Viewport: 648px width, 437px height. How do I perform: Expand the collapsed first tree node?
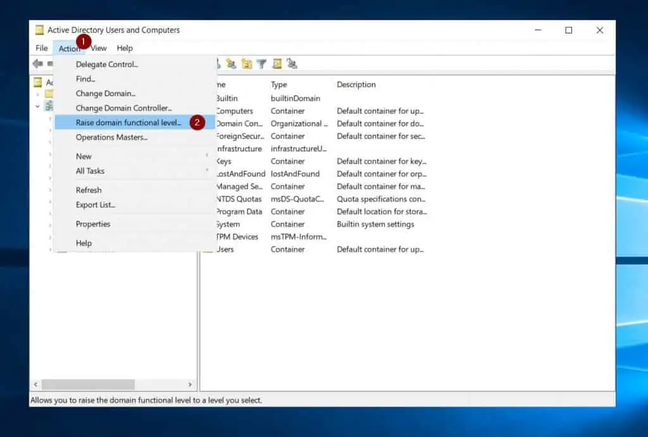[x=37, y=94]
